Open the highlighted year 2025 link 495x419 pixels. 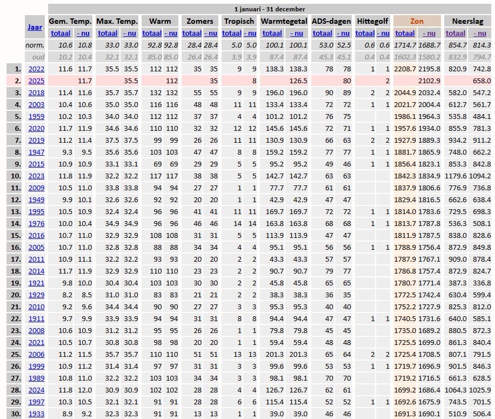36,81
